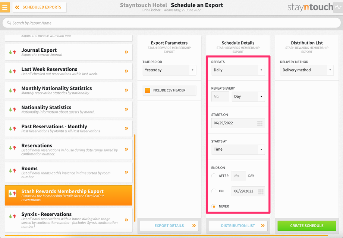343x238 pixels.
Task: Focus the Search by Report Name field
Action: [171, 23]
